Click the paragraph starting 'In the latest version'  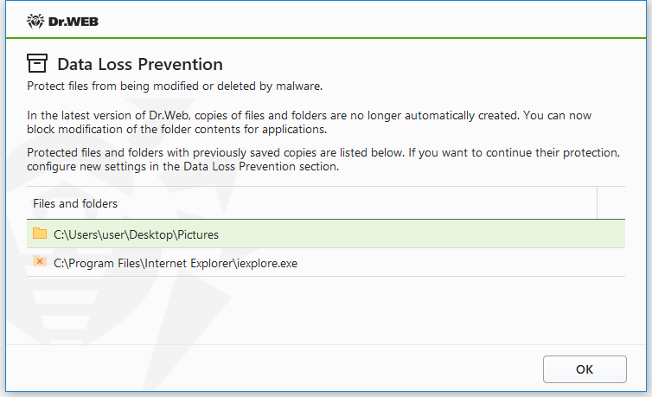click(309, 122)
